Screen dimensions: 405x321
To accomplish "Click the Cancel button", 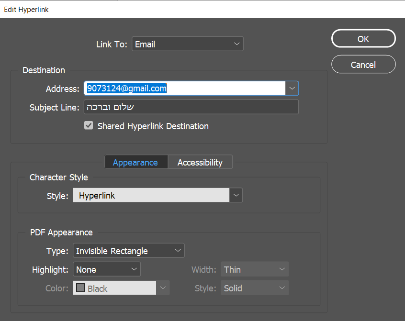I will 363,65.
